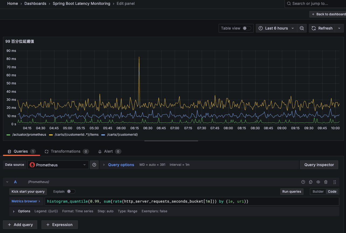Screen dimensions: 346x233
Task: Click the yellow /carts/{customerId:.*}/items legend swatch
Action: (51, 135)
